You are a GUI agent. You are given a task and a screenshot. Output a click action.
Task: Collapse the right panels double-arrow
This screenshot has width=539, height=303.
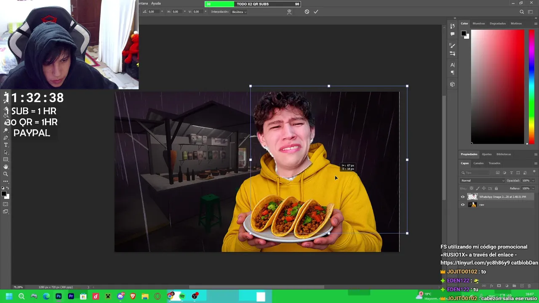tap(536, 18)
